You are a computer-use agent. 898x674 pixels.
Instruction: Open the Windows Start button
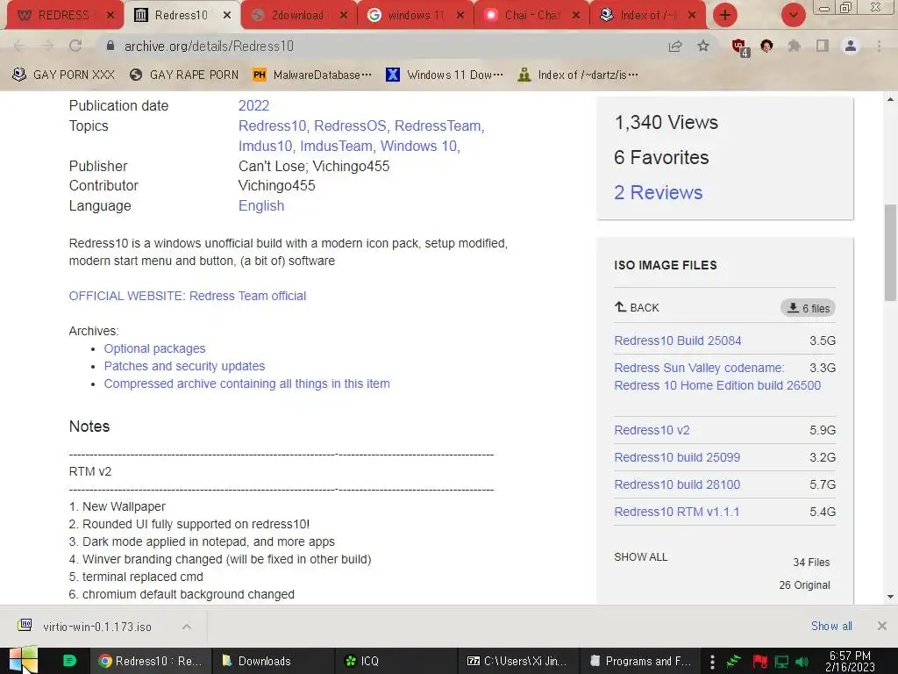coord(23,660)
